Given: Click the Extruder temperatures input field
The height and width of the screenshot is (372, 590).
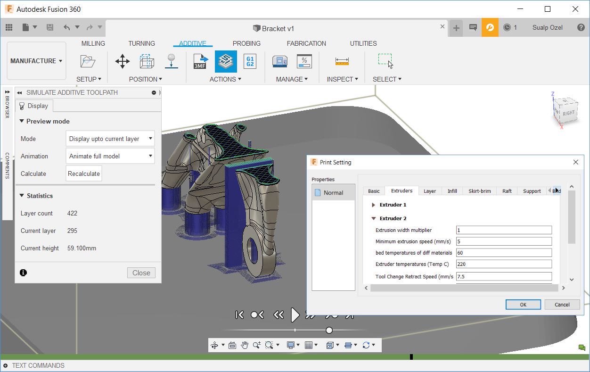Looking at the screenshot, I should [503, 264].
